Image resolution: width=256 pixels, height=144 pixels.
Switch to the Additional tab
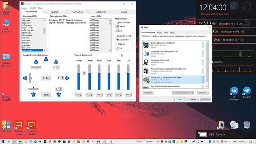pos(101,12)
